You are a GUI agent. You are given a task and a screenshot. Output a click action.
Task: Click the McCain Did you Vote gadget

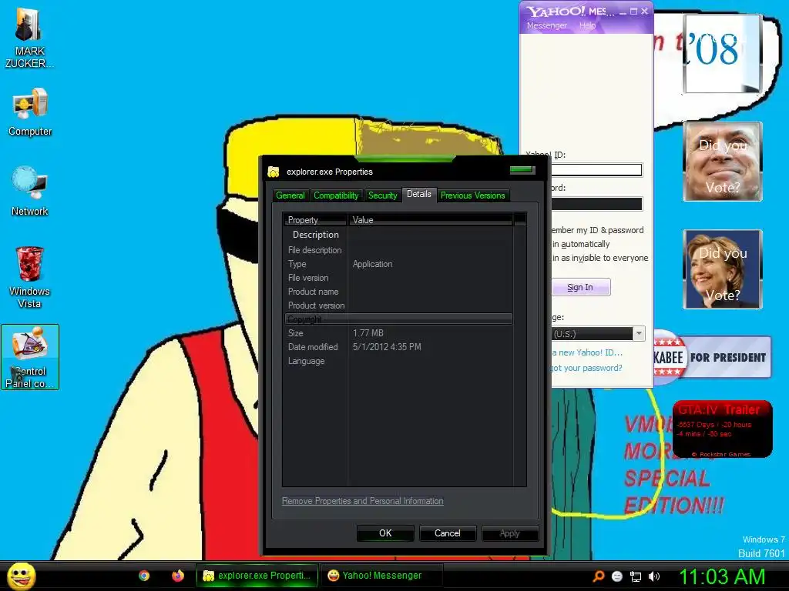723,162
